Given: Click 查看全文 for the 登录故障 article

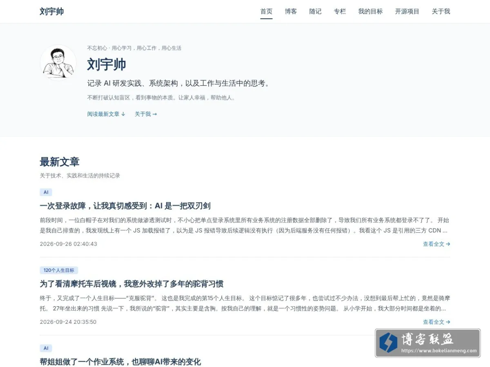Looking at the screenshot, I should point(437,244).
